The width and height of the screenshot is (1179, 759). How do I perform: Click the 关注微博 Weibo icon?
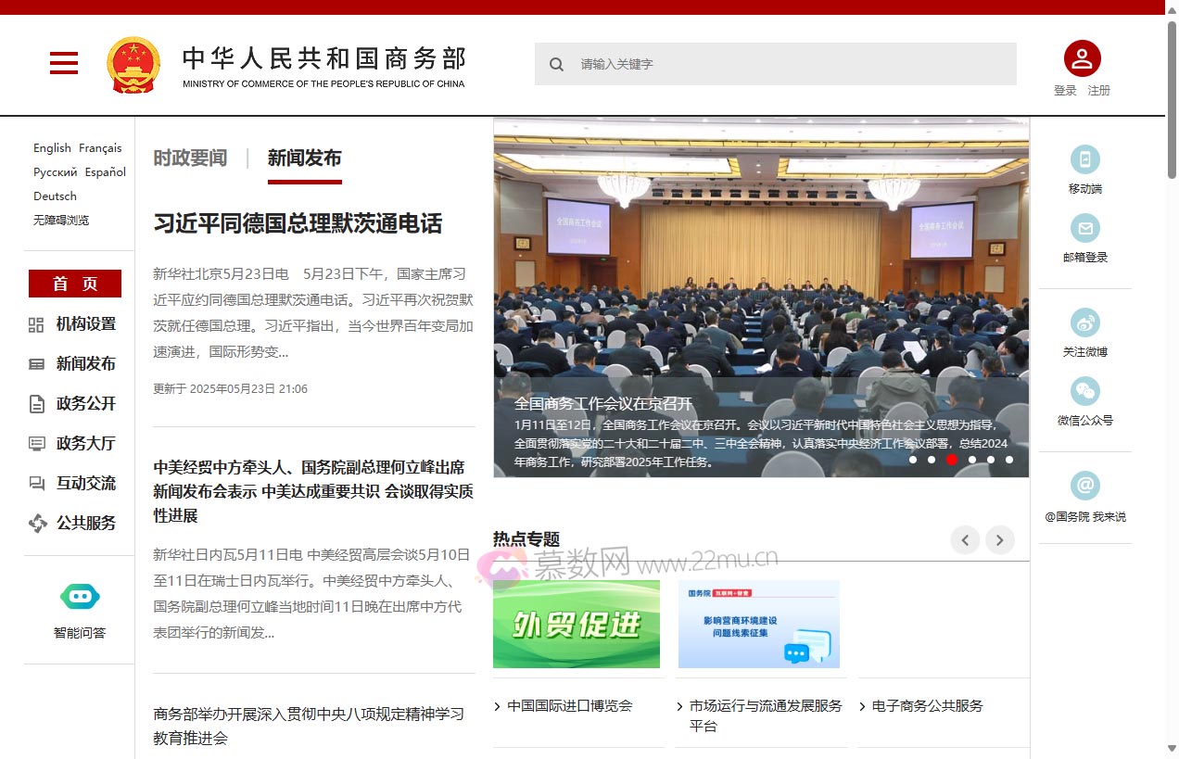(1084, 323)
